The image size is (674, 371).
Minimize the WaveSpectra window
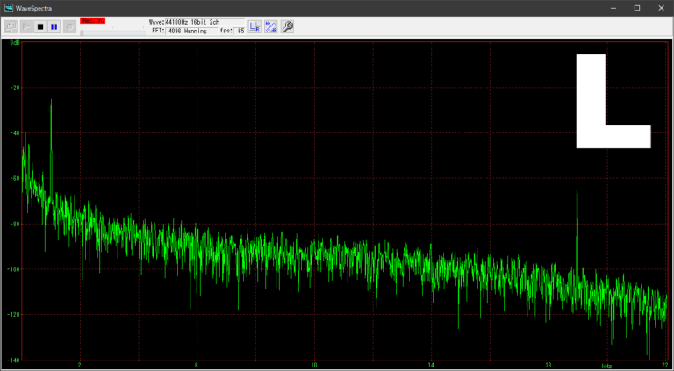(x=613, y=7)
